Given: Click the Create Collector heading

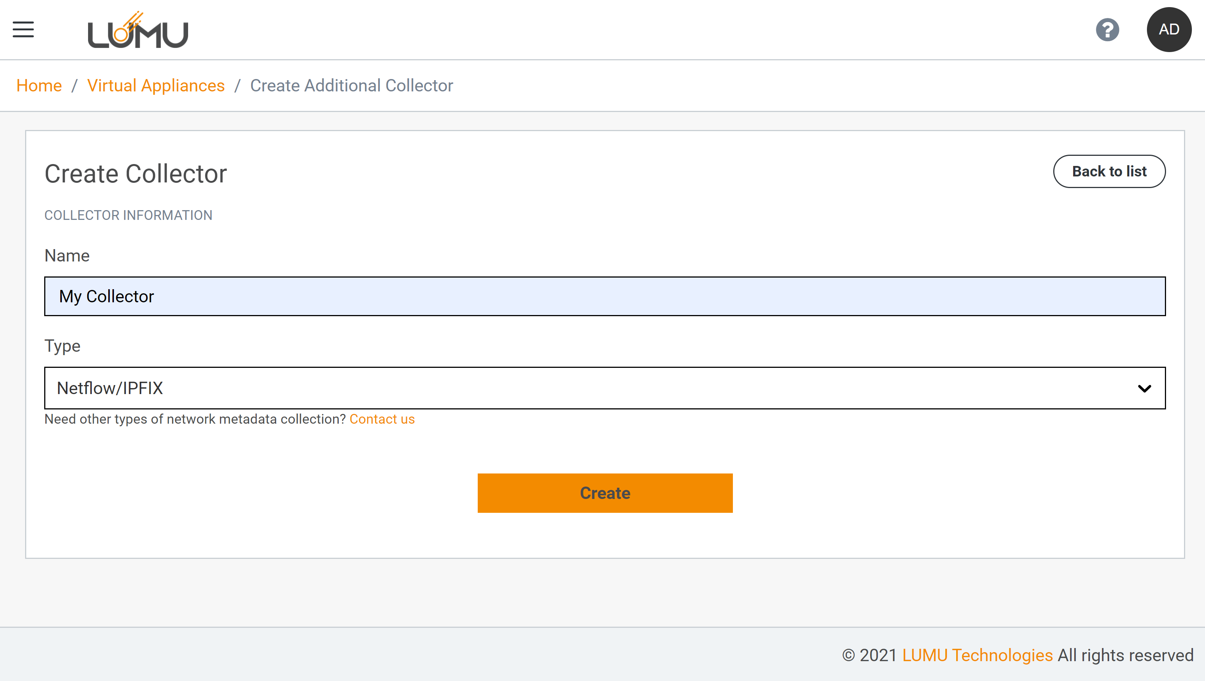Looking at the screenshot, I should [x=136, y=173].
